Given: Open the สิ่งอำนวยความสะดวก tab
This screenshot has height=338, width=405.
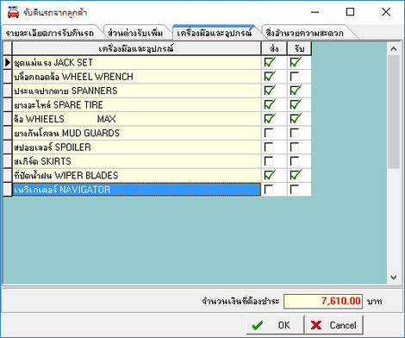Looking at the screenshot, I should pyautogui.click(x=305, y=33).
